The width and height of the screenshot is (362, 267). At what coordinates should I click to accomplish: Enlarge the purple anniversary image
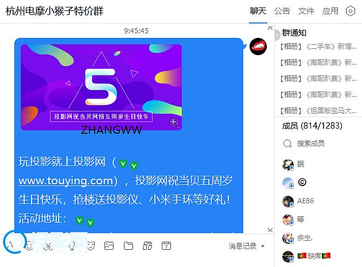101,87
